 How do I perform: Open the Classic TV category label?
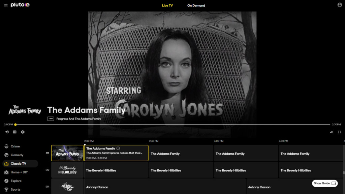point(19,164)
